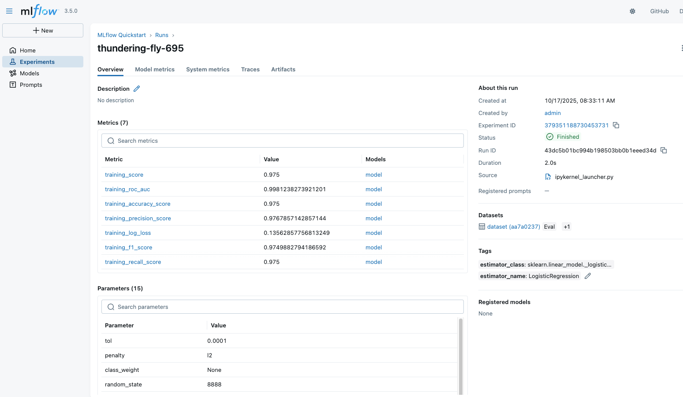This screenshot has height=397, width=683.
Task: Click the Parameter column header
Action: 119,325
